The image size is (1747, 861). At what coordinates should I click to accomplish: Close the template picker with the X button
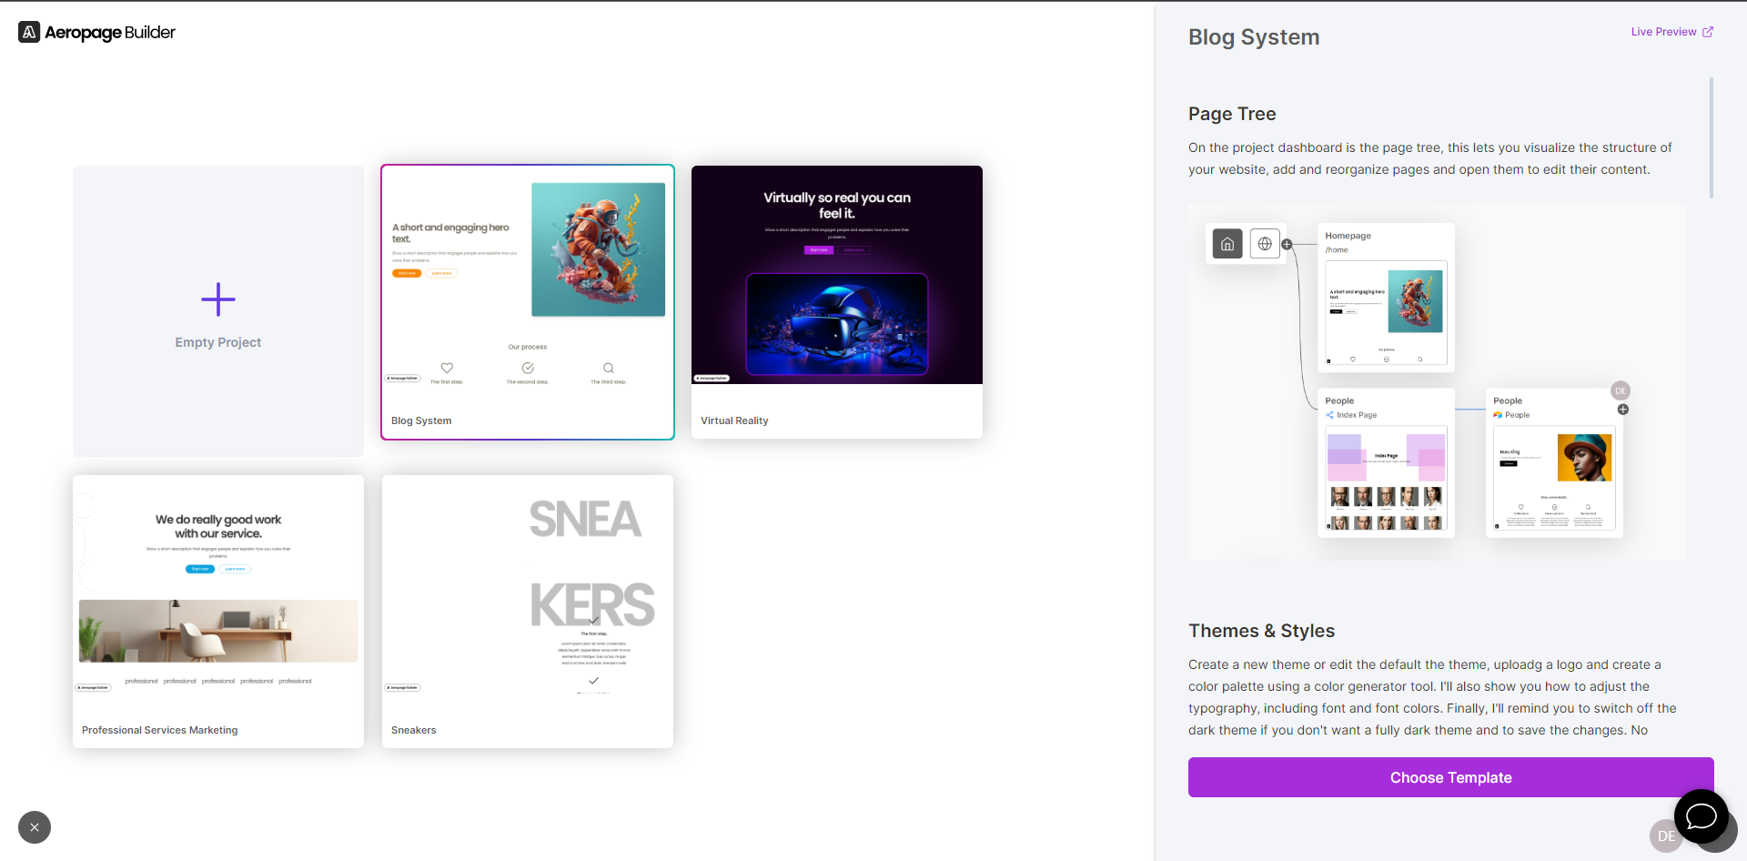click(35, 827)
